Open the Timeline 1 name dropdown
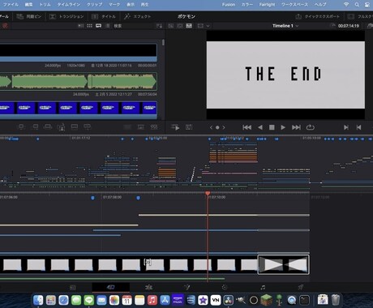 (x=285, y=26)
